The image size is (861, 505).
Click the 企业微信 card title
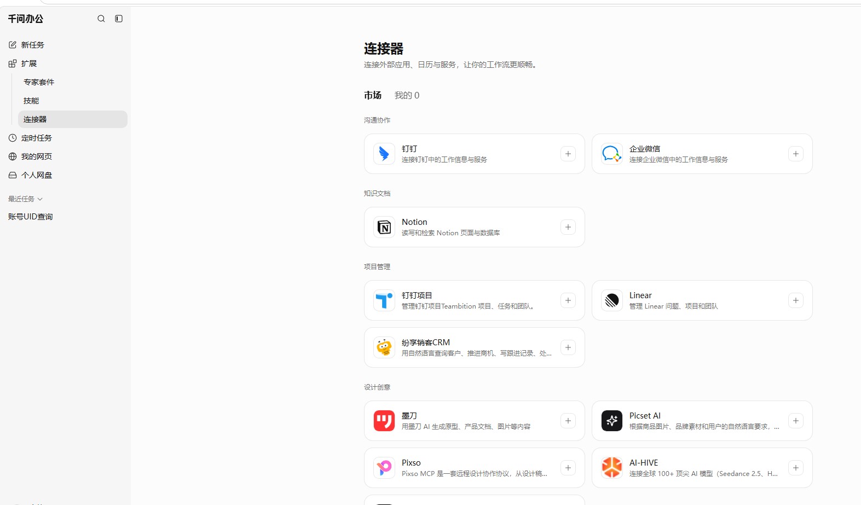tap(645, 149)
